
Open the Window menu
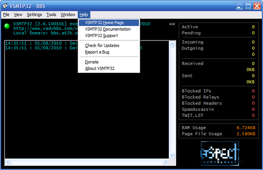68,15
